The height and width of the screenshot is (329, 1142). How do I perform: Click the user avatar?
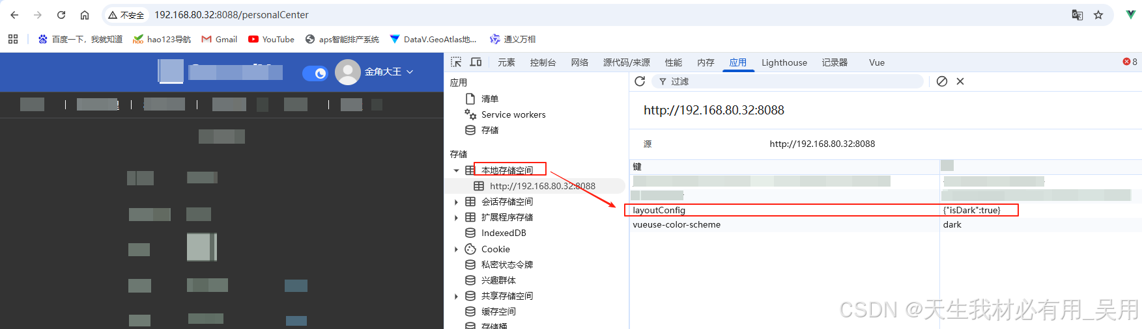[x=348, y=72]
